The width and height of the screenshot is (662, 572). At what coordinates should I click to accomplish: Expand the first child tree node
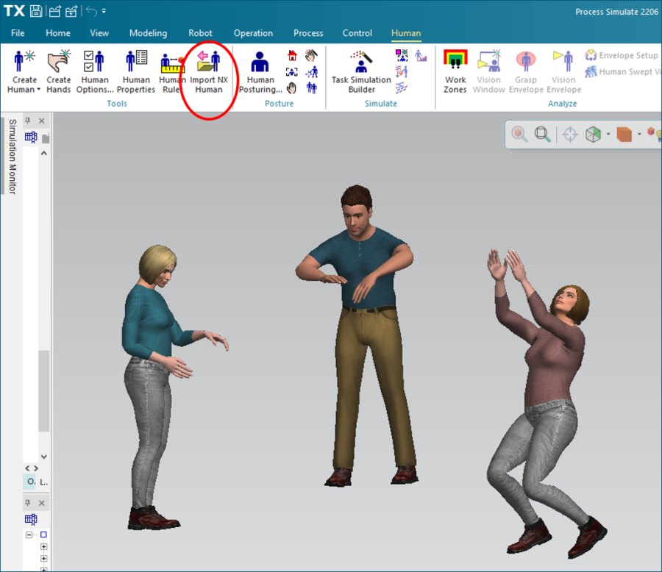click(43, 547)
